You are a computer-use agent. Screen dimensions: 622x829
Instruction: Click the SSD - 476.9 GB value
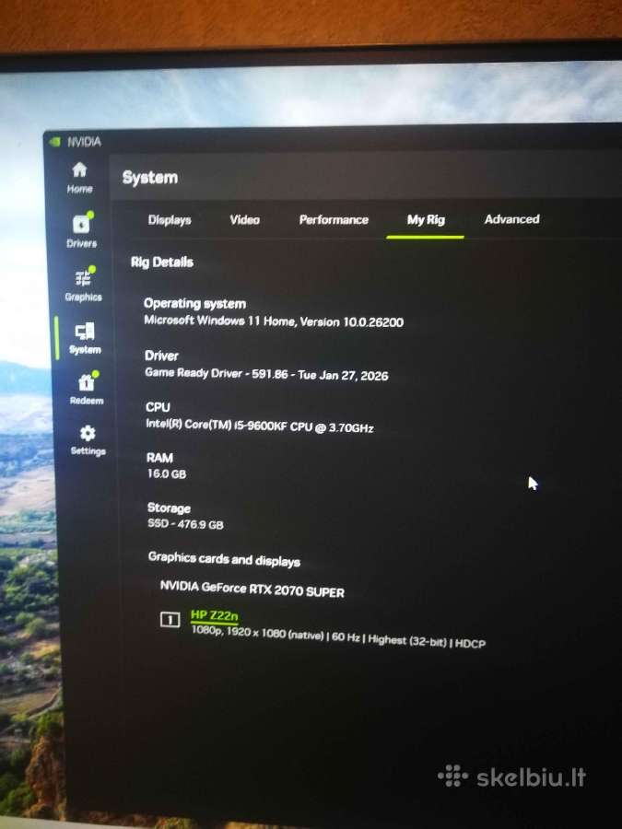pyautogui.click(x=185, y=524)
